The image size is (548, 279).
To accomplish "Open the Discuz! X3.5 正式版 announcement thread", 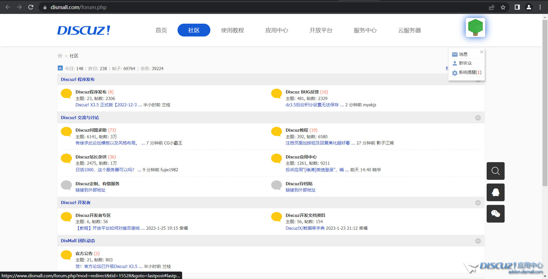I will click(x=106, y=105).
